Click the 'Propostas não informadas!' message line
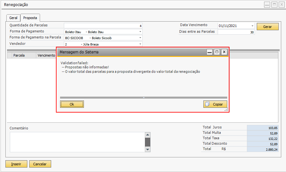286x172 pixels. tap(85, 67)
